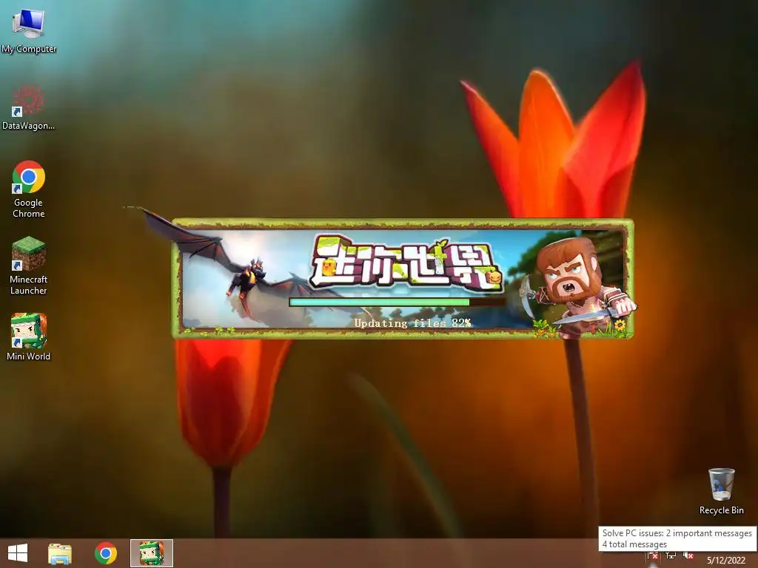
Task: Open the Windows Start button
Action: pos(18,553)
